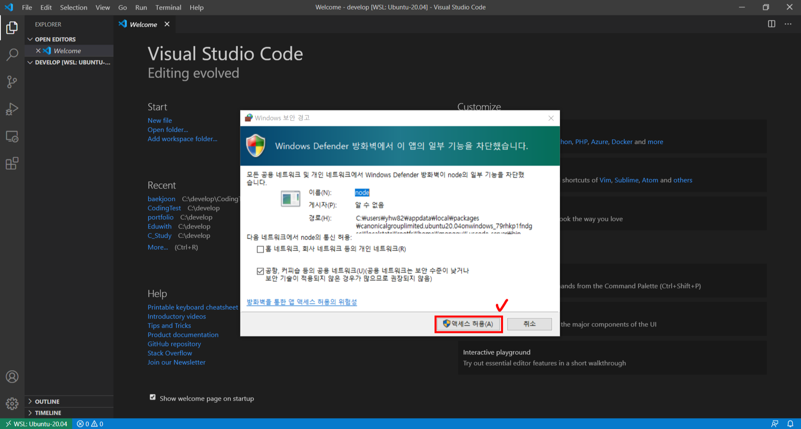
Task: Open the CodingTest recent folder
Action: point(164,208)
